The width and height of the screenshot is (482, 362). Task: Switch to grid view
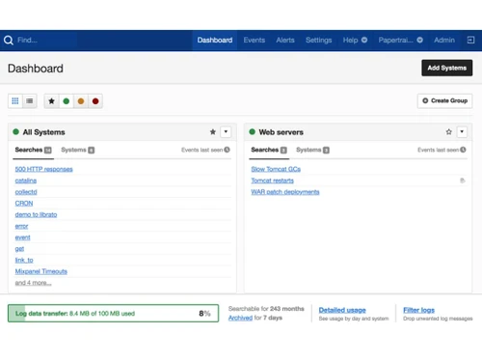pyautogui.click(x=15, y=101)
